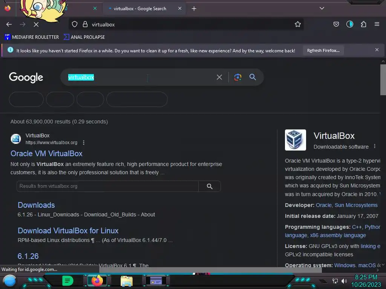Click the Google logo
Screen dimensions: 386x289
point(26,78)
